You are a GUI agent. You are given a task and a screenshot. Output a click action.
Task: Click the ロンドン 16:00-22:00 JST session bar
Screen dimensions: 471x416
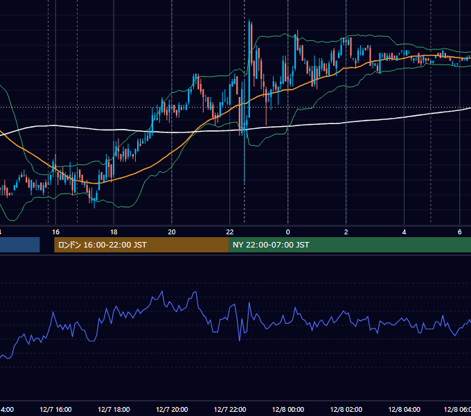pos(141,245)
